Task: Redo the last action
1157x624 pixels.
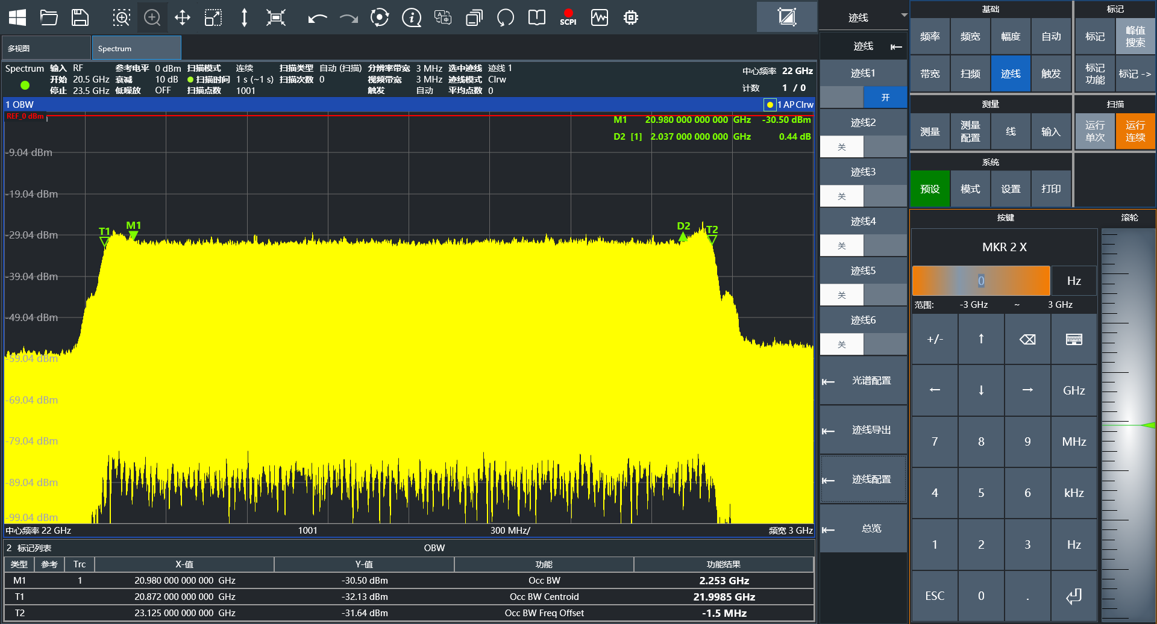Action: [x=348, y=18]
